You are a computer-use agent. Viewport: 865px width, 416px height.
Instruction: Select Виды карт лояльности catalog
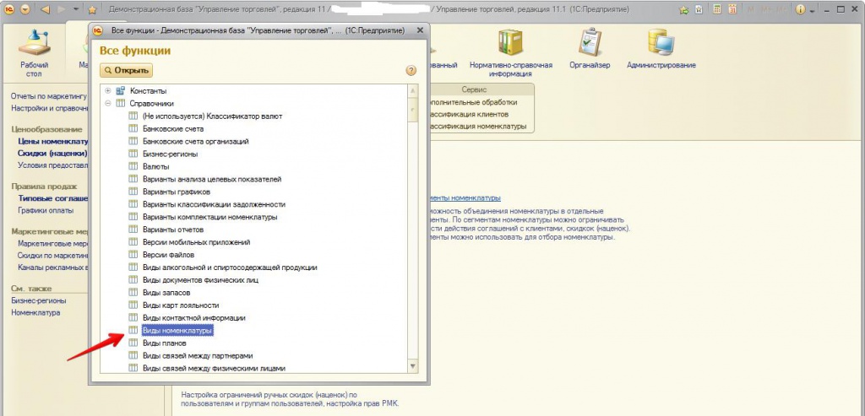181,305
